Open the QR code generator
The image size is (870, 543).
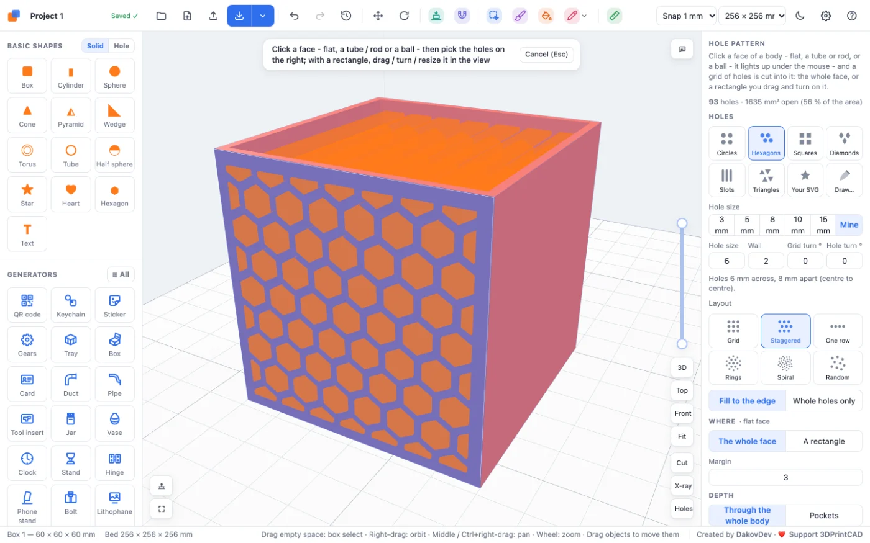pos(27,305)
